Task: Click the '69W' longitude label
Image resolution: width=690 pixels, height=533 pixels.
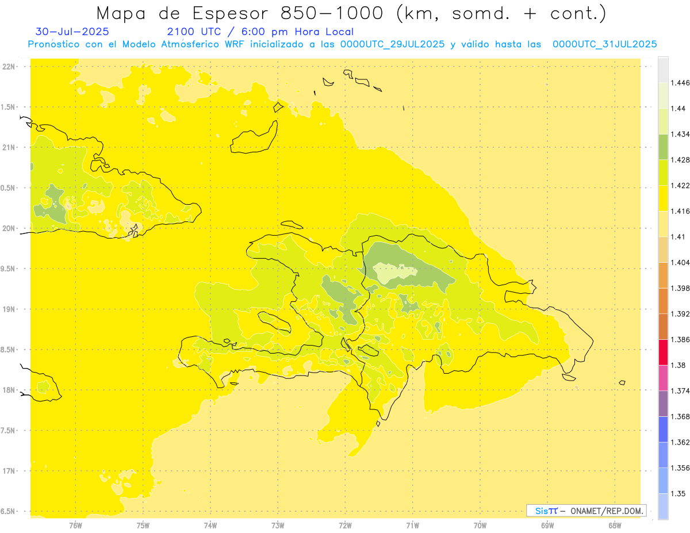Action: pyautogui.click(x=547, y=525)
